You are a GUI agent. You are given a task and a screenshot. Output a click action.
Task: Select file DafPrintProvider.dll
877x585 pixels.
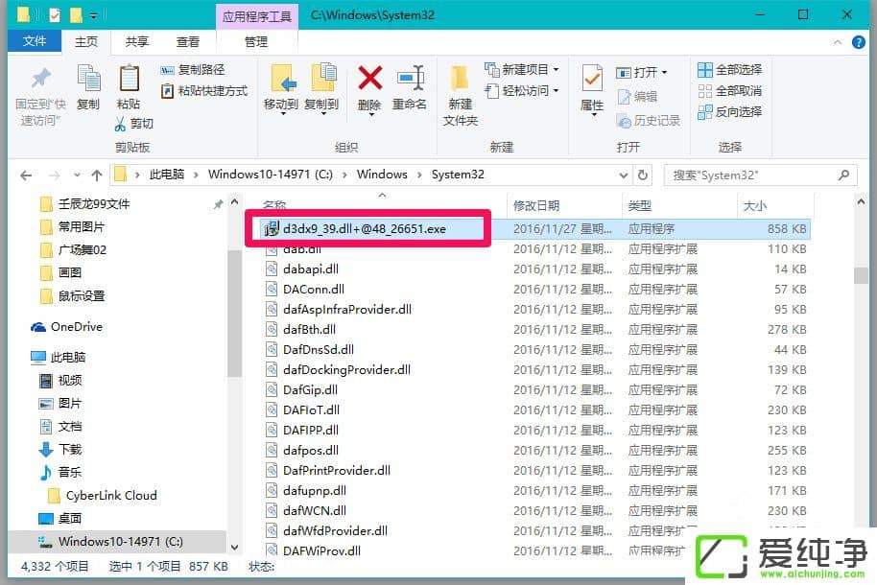(535, 470)
